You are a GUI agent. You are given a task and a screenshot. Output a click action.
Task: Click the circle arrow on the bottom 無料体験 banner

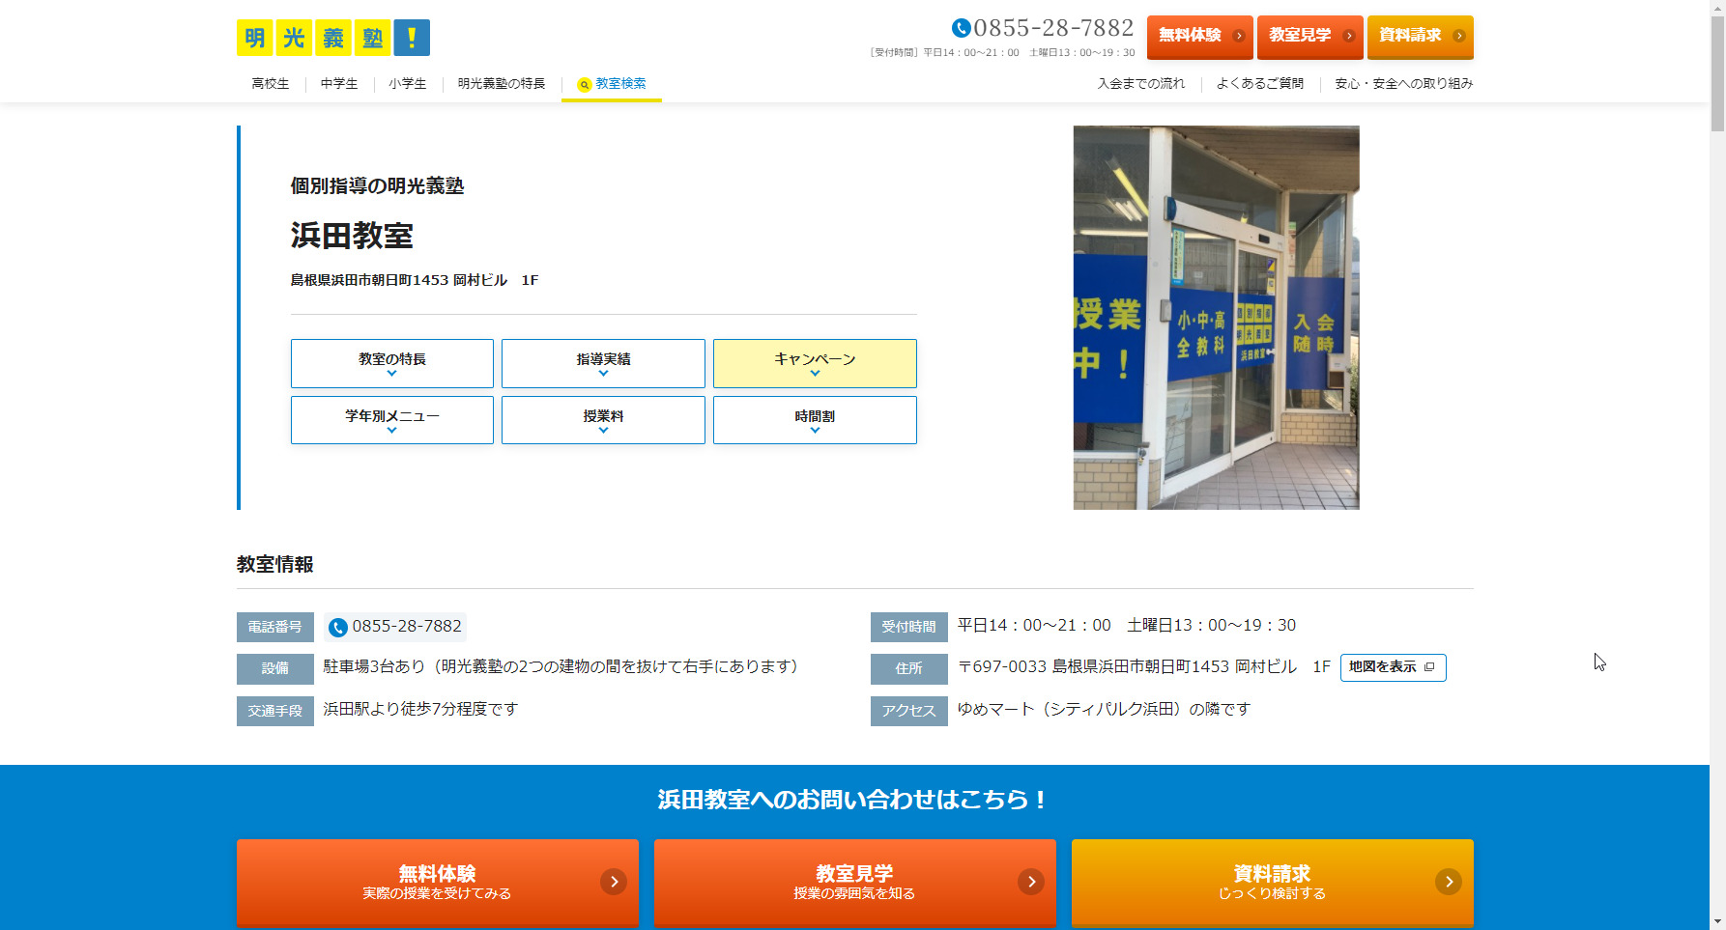[614, 882]
